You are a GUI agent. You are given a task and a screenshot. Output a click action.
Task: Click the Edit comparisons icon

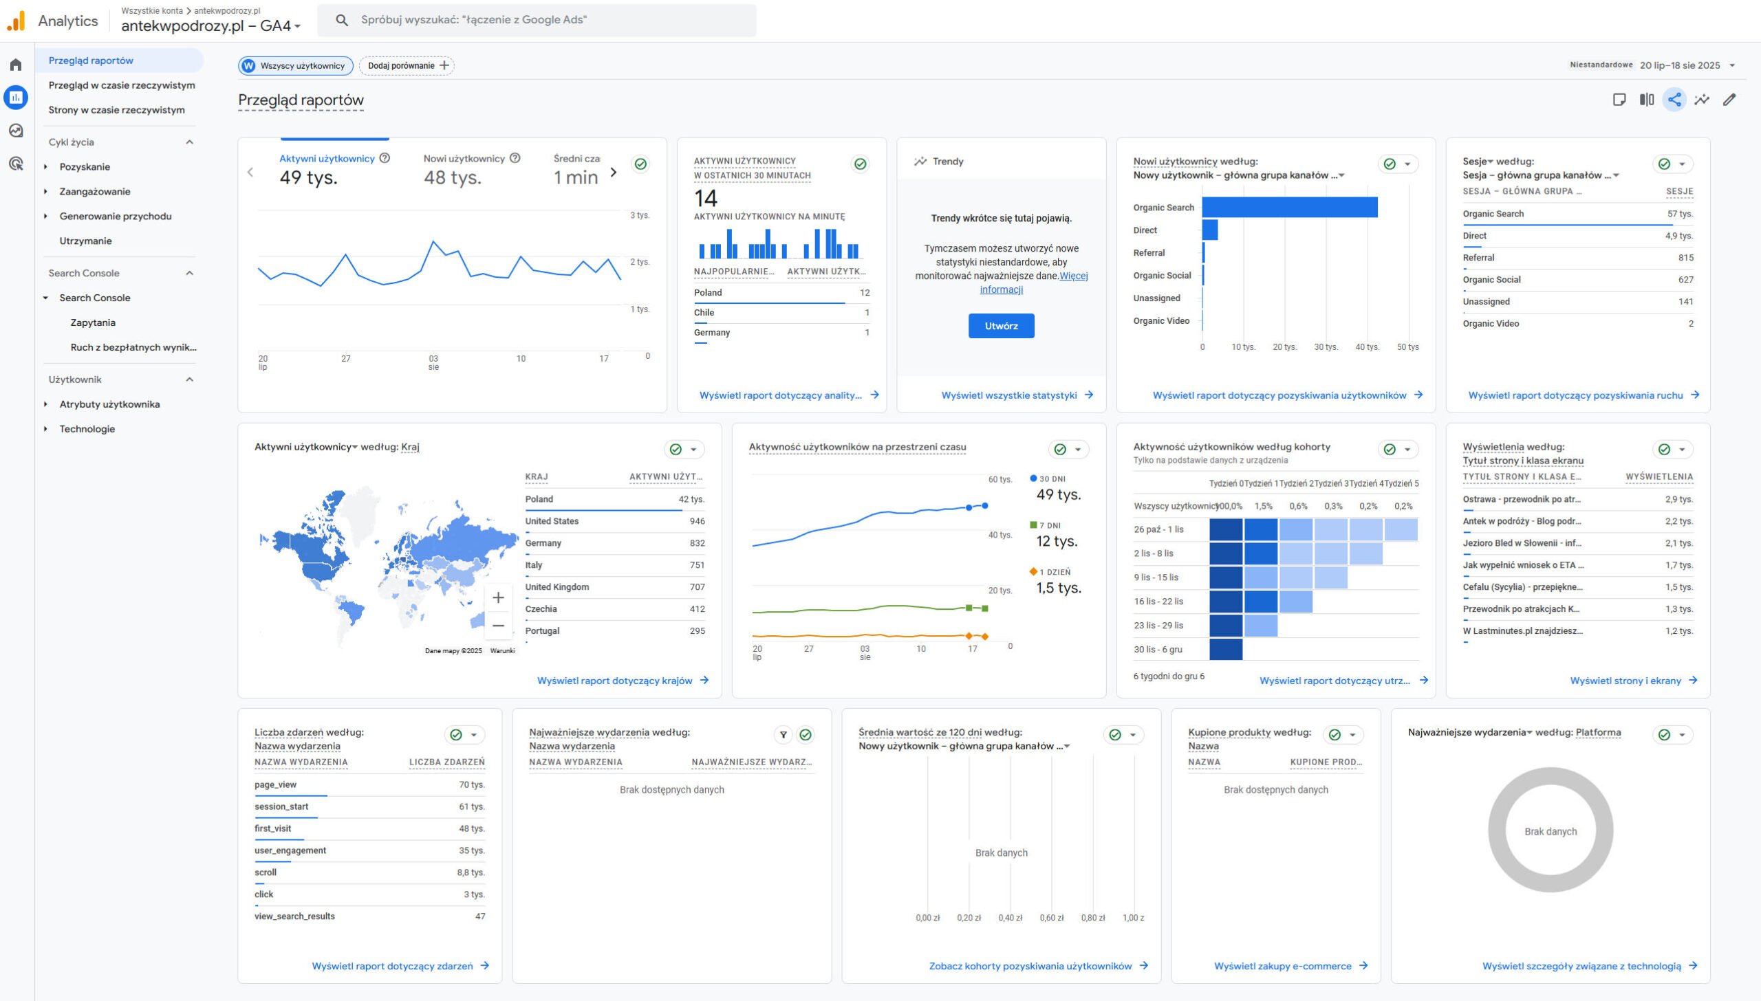point(1647,100)
